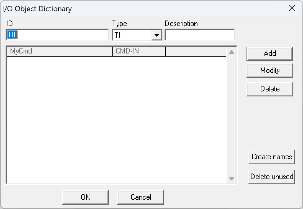The height and width of the screenshot is (209, 303).
Task: Click inside the Description input field
Action: pos(200,35)
